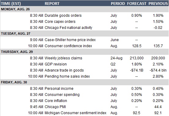The image size is (169, 116).
Task: Click the PREVIOUS column header
Action: (x=158, y=4)
